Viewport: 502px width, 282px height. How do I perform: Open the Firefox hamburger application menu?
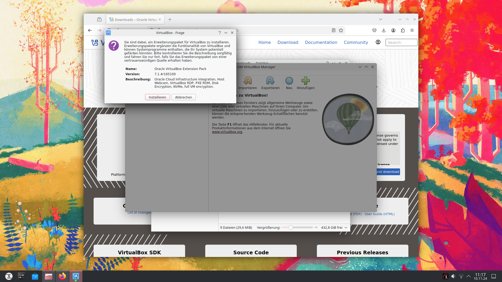click(x=412, y=30)
